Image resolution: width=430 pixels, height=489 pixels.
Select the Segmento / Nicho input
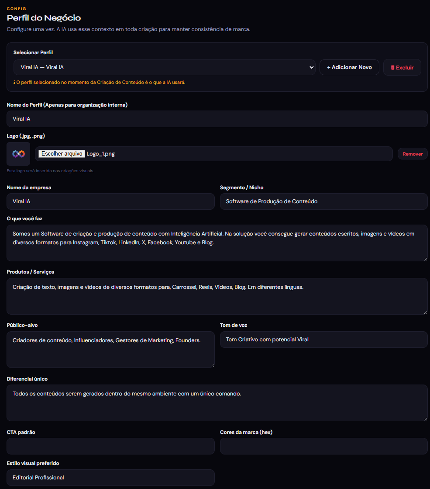point(323,201)
